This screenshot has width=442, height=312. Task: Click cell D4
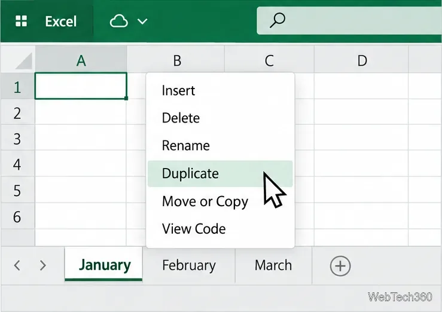pyautogui.click(x=361, y=163)
